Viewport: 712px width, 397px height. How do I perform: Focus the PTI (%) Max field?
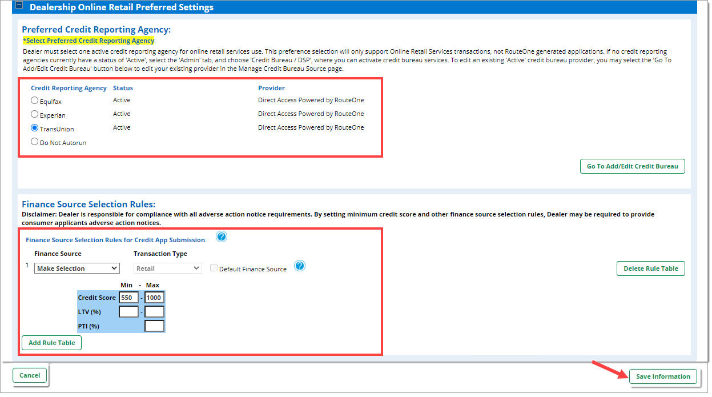pyautogui.click(x=154, y=326)
